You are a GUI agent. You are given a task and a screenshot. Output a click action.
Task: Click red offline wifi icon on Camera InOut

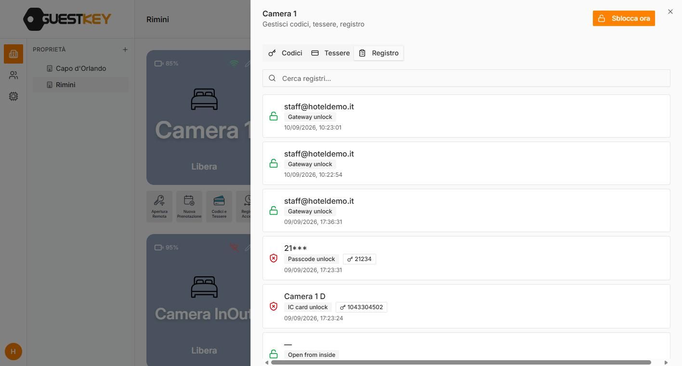point(234,248)
